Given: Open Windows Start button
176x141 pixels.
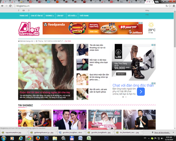Looking at the screenshot, I should [x=4, y=138].
